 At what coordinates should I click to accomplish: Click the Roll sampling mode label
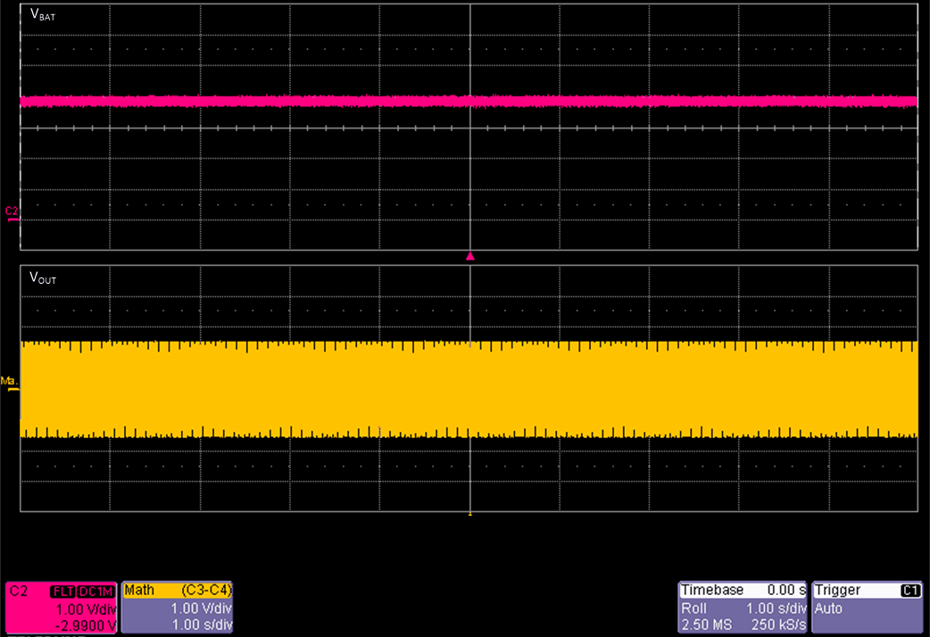tap(693, 608)
